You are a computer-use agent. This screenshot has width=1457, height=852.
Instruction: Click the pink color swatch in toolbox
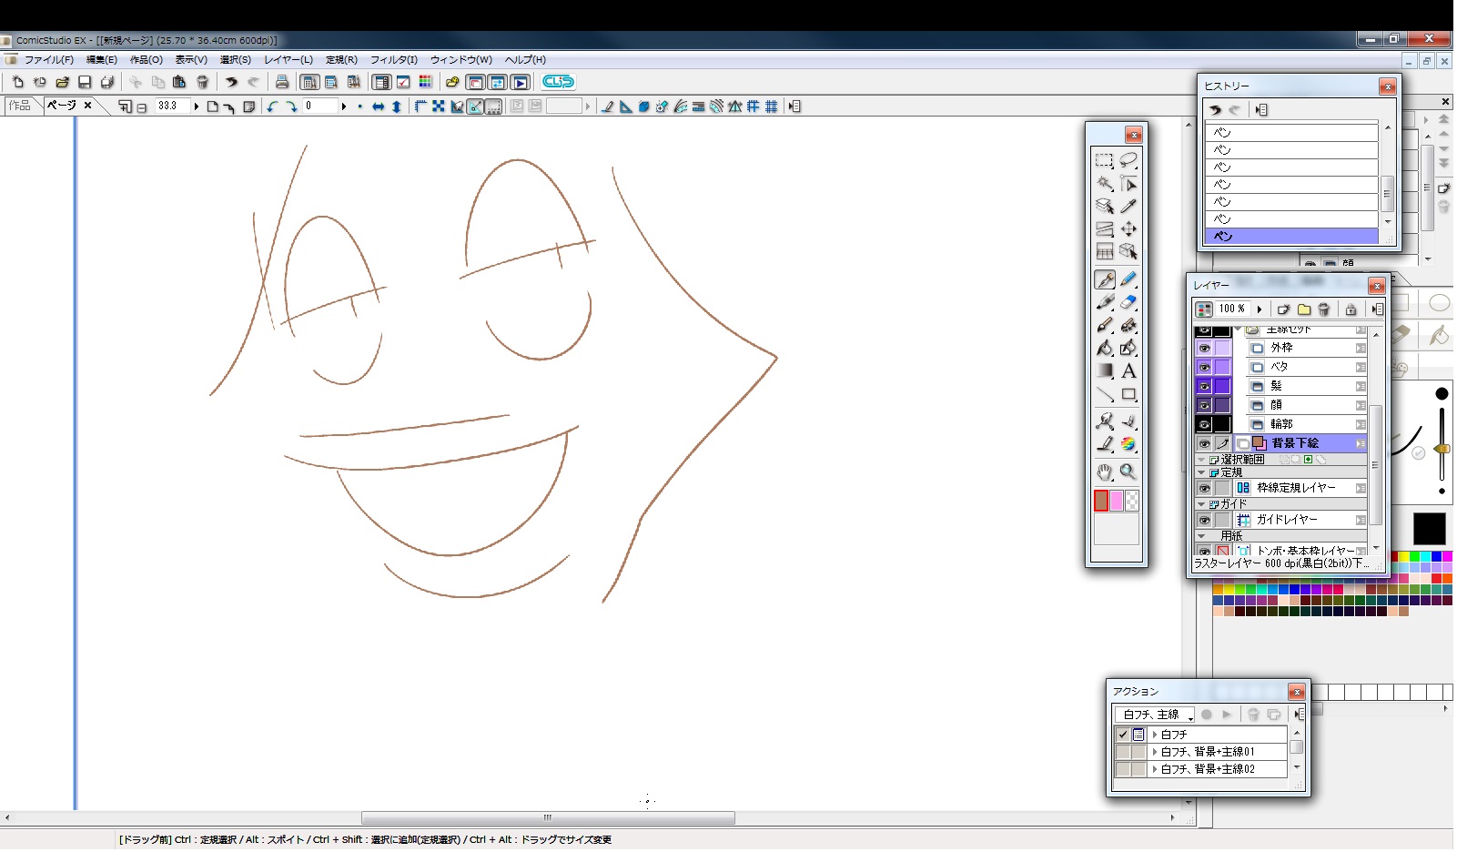coord(1117,501)
